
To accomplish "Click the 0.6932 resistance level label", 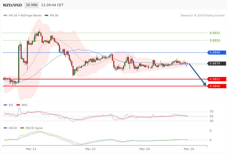I will pos(215,33).
